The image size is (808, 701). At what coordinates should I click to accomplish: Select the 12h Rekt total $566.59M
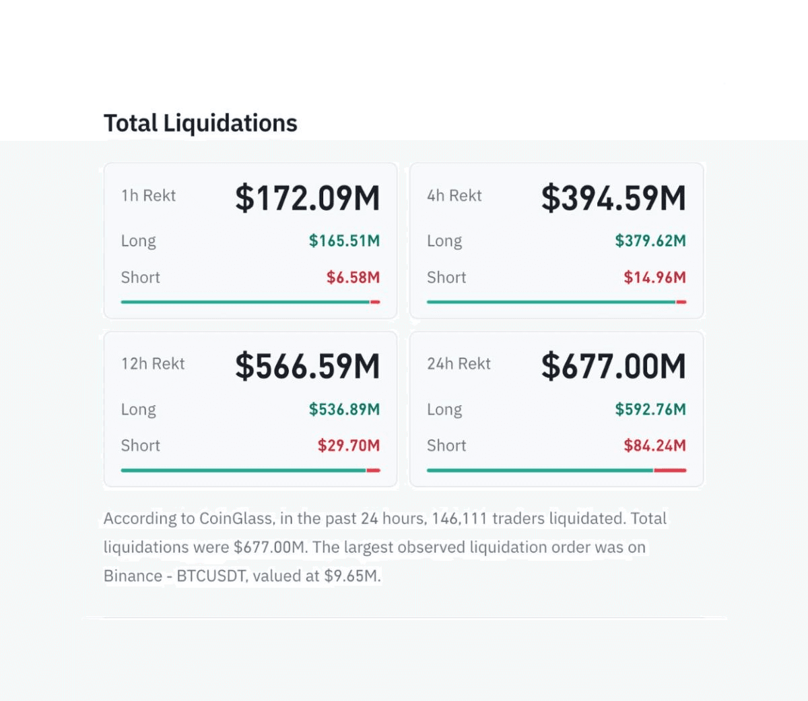(x=308, y=366)
